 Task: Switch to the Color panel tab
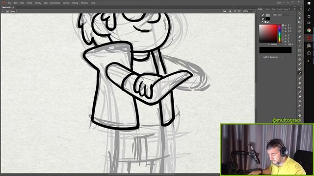click(260, 9)
